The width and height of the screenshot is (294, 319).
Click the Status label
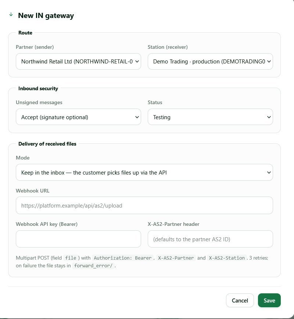[155, 102]
